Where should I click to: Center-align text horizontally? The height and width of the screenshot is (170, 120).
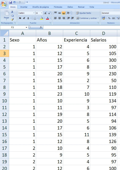pyautogui.click(x=59, y=18)
